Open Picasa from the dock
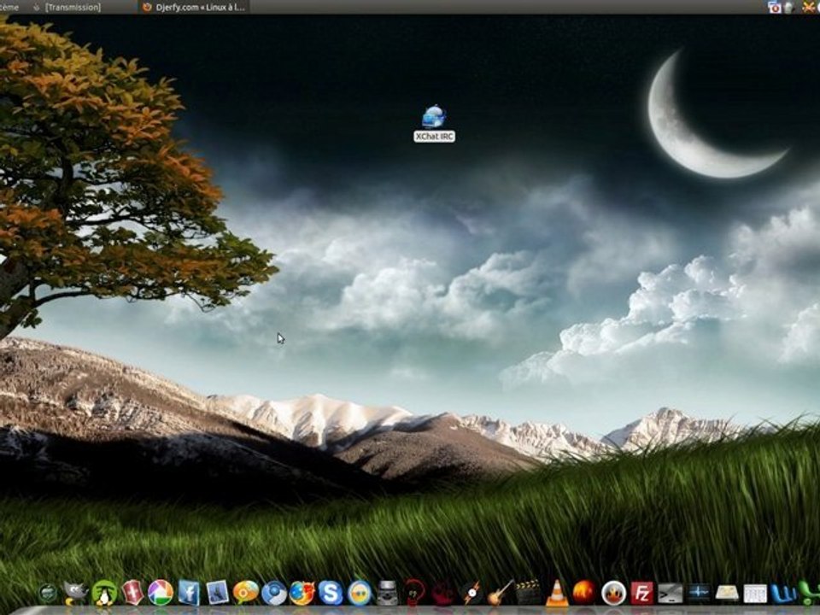820x615 pixels. tap(160, 592)
